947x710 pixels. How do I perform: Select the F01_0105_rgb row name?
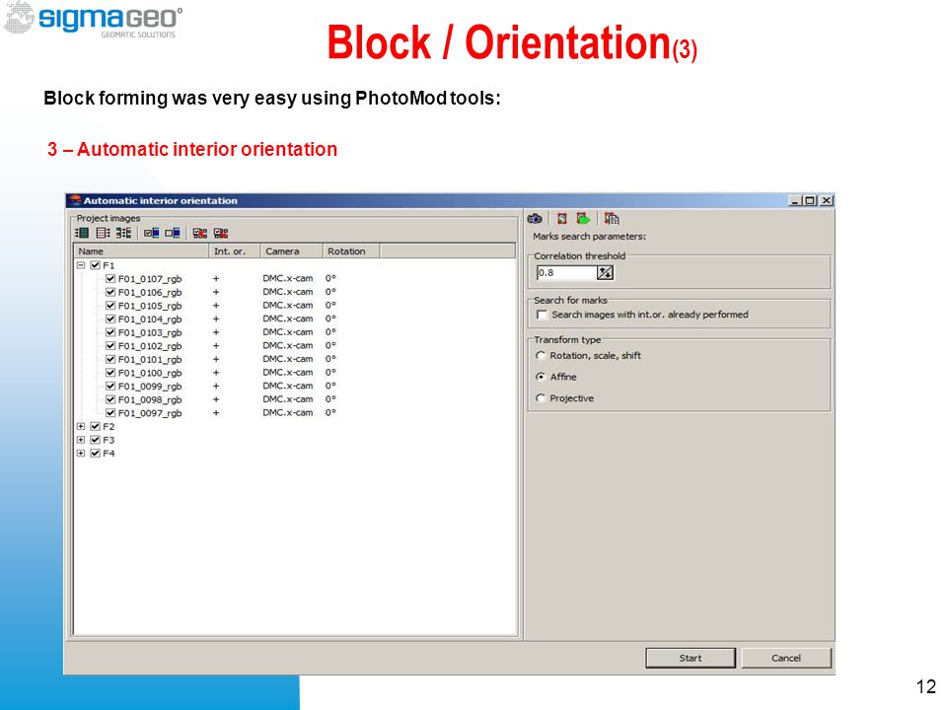click(x=150, y=306)
